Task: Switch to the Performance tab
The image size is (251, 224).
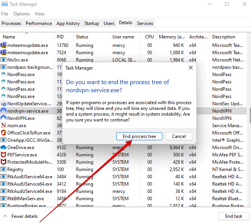Action: point(39,23)
